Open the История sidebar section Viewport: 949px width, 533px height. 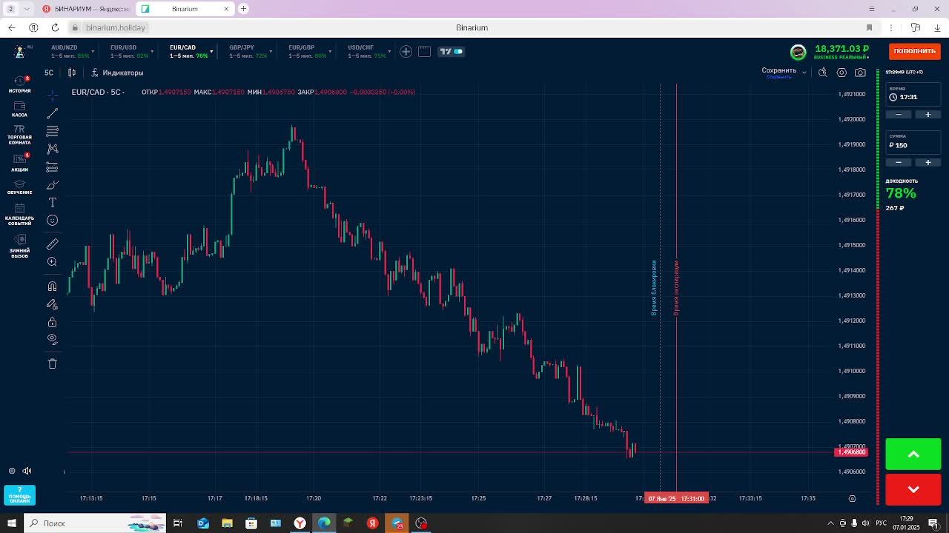click(x=20, y=84)
